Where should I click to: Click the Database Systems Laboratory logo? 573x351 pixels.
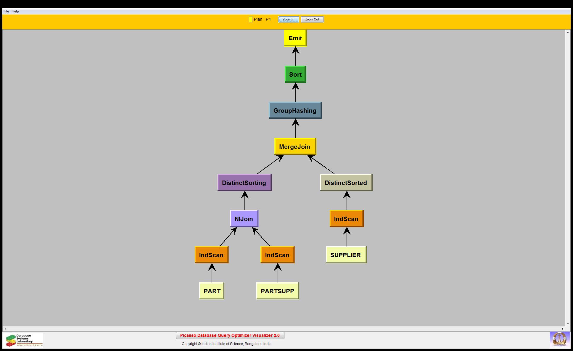23,340
